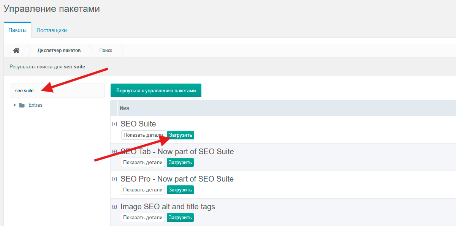Click the Extras folder icon
The image size is (456, 226).
(x=22, y=105)
